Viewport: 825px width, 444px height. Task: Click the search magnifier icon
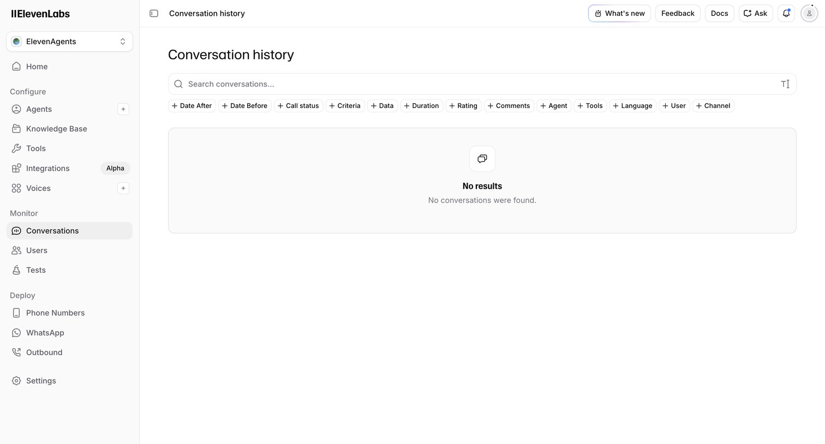pyautogui.click(x=178, y=84)
